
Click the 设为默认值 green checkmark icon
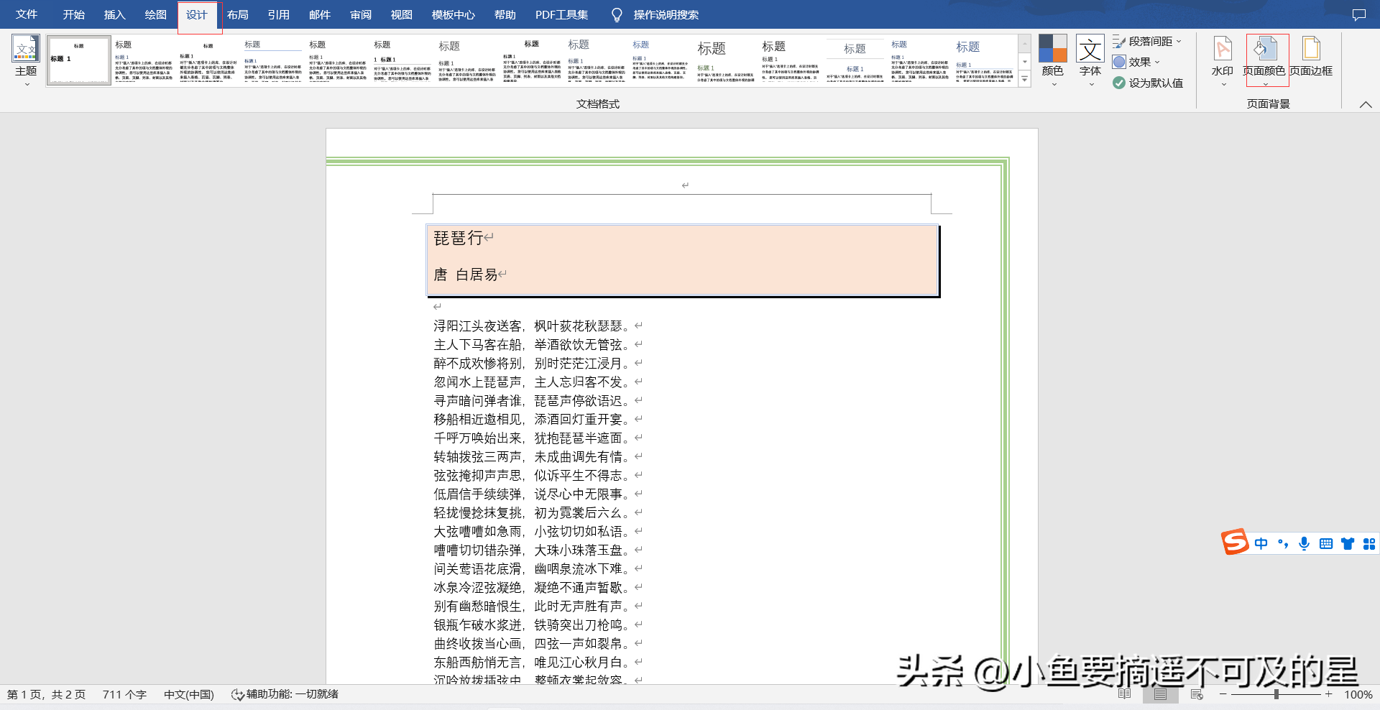pyautogui.click(x=1119, y=83)
